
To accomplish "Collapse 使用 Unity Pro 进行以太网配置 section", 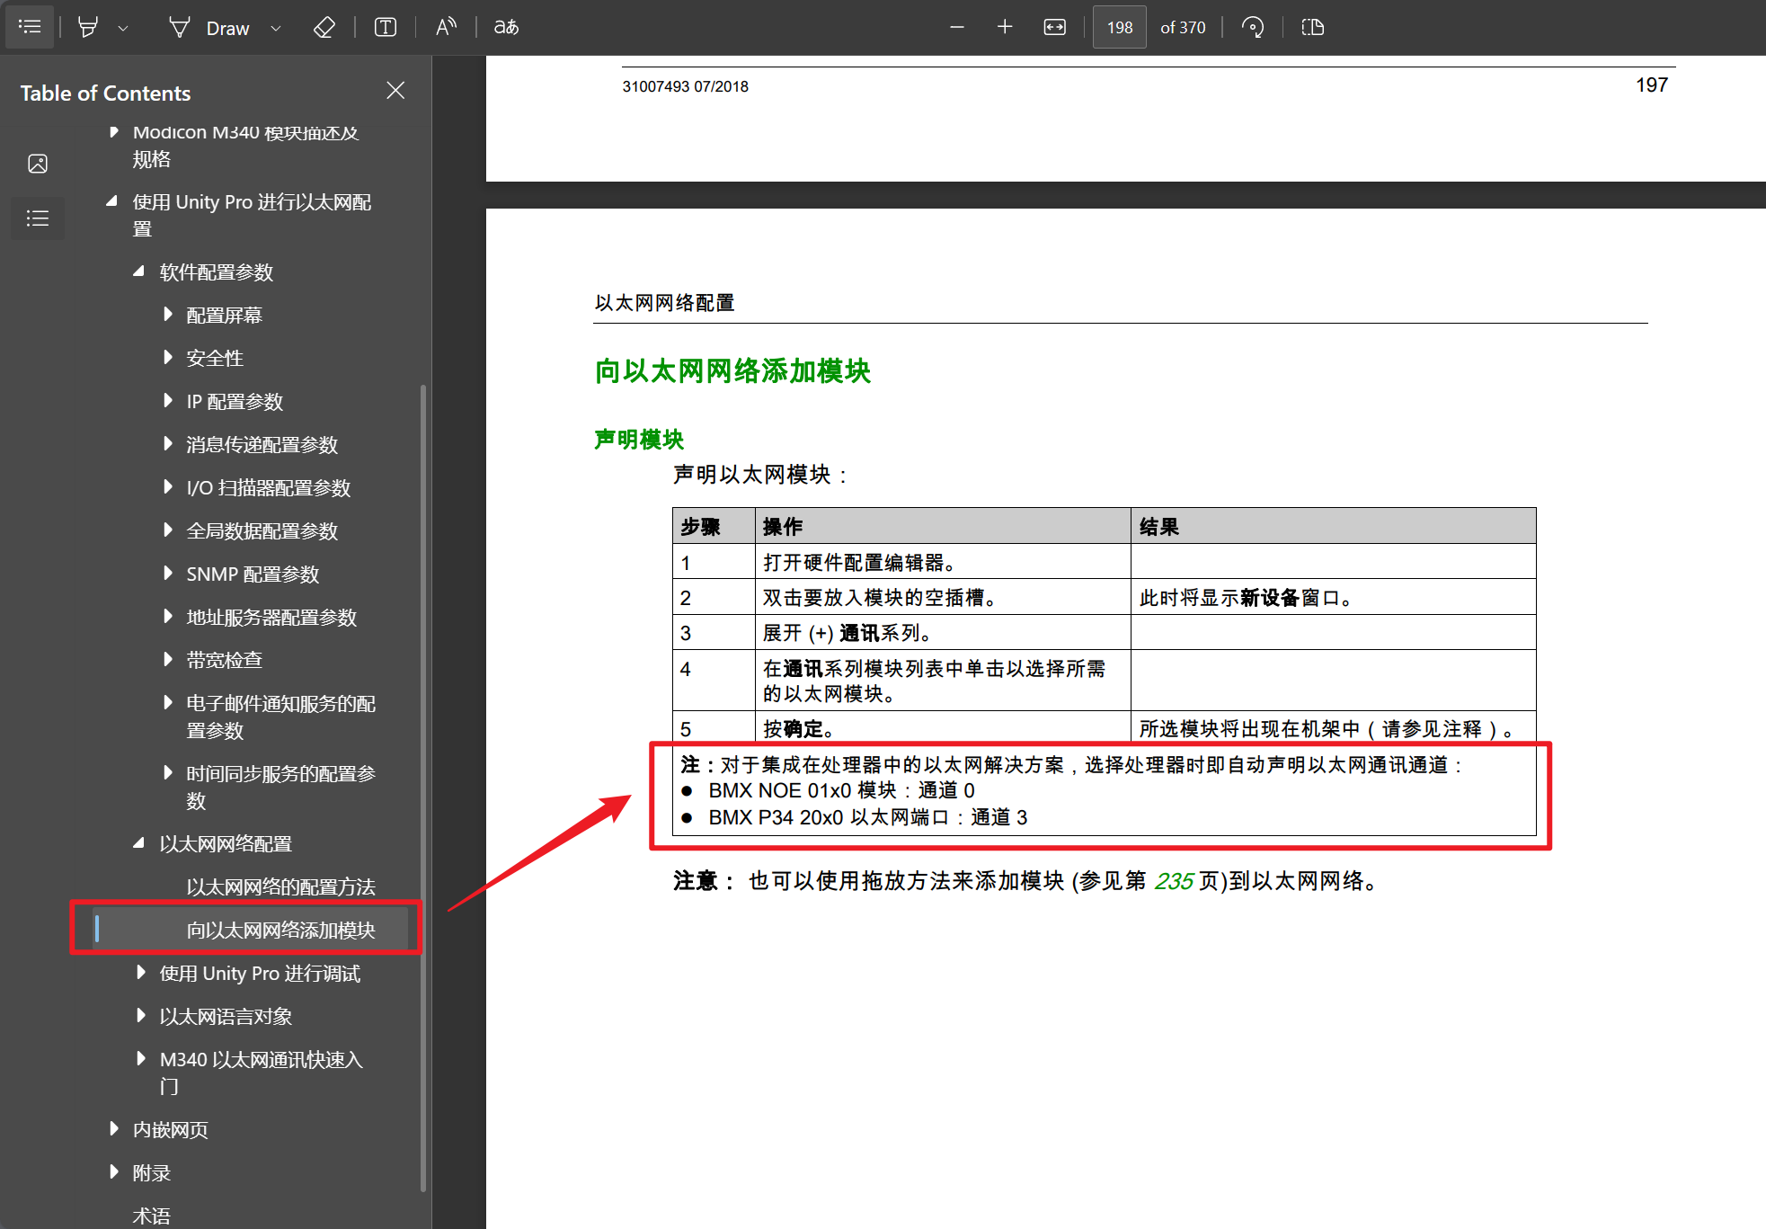I will point(112,201).
